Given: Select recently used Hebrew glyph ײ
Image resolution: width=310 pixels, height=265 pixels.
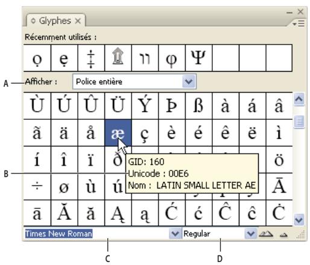Looking at the screenshot, I should pyautogui.click(x=145, y=58).
